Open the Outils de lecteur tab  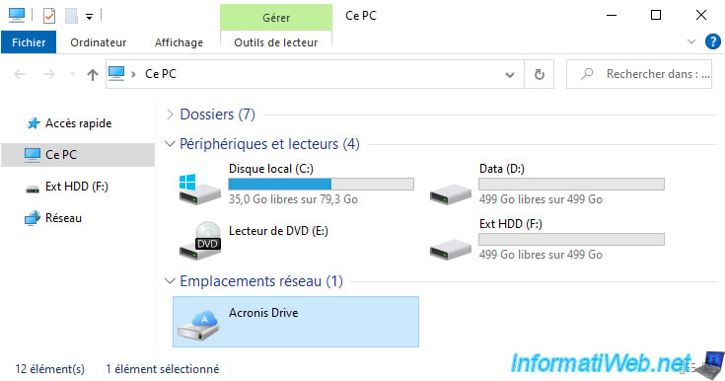click(x=276, y=42)
